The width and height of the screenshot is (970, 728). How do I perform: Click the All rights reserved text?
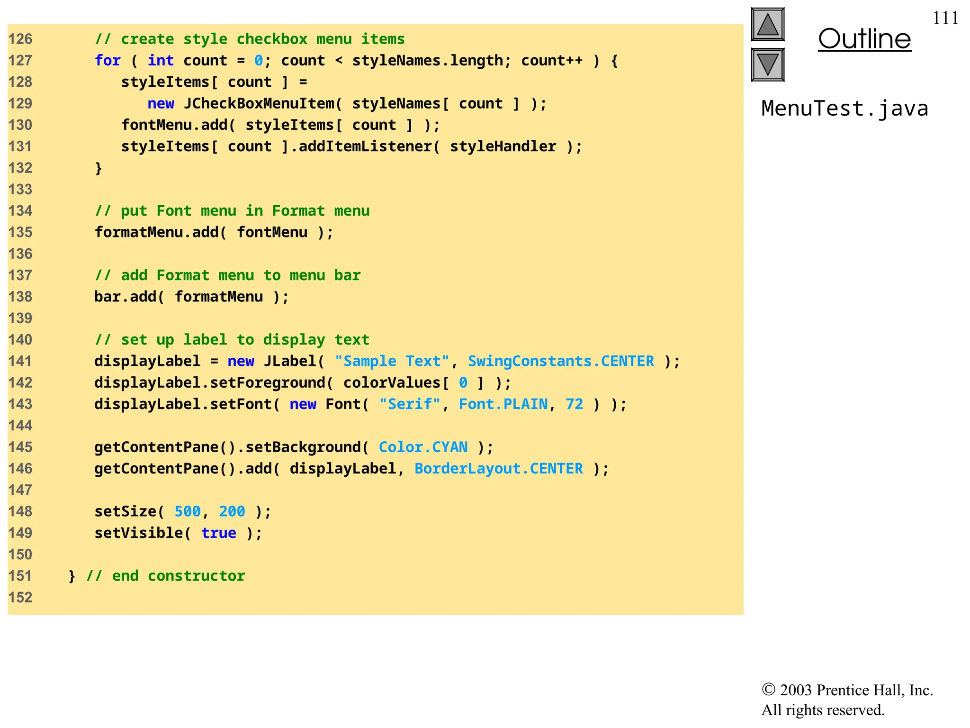point(822,710)
